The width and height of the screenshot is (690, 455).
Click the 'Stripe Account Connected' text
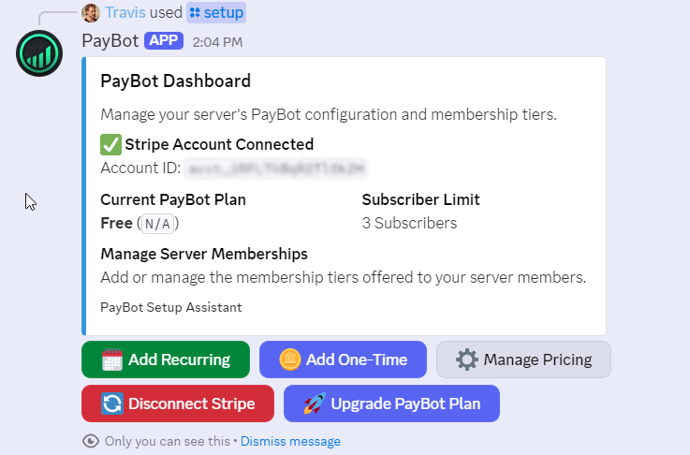(x=219, y=144)
